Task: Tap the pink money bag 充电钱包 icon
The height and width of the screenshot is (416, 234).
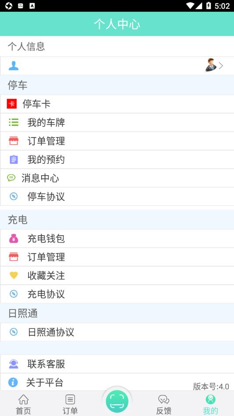Action: 14,239
